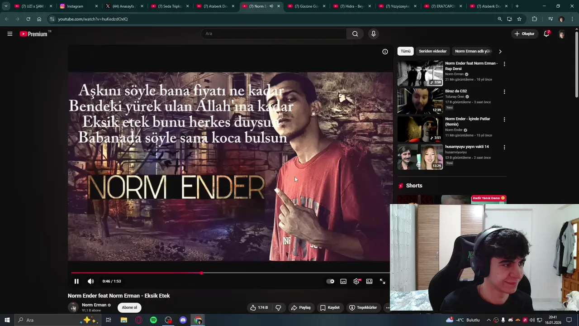The width and height of the screenshot is (579, 326).
Task: Zoom icon in the address bar
Action: 499,19
